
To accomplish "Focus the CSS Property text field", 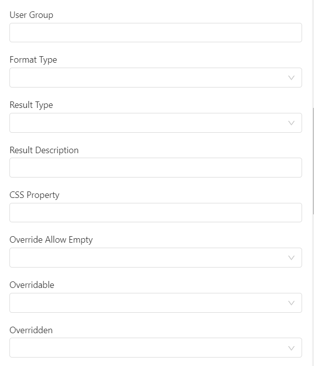I will click(x=156, y=213).
